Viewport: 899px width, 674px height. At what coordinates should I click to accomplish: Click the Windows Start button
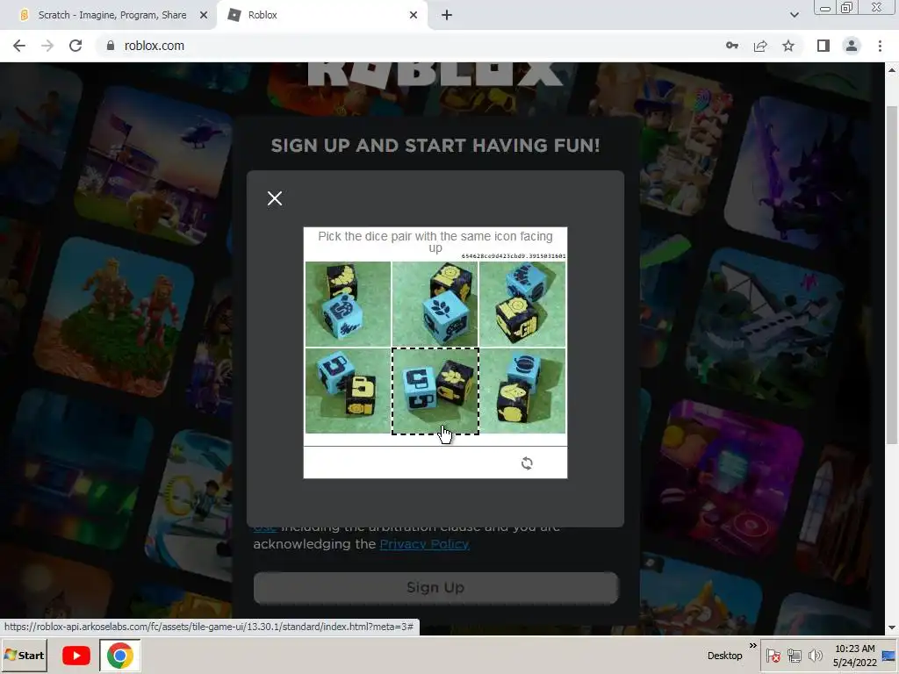click(24, 655)
